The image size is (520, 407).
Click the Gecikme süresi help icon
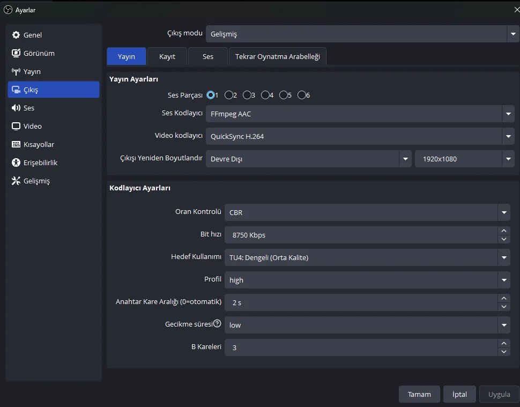tap(217, 324)
